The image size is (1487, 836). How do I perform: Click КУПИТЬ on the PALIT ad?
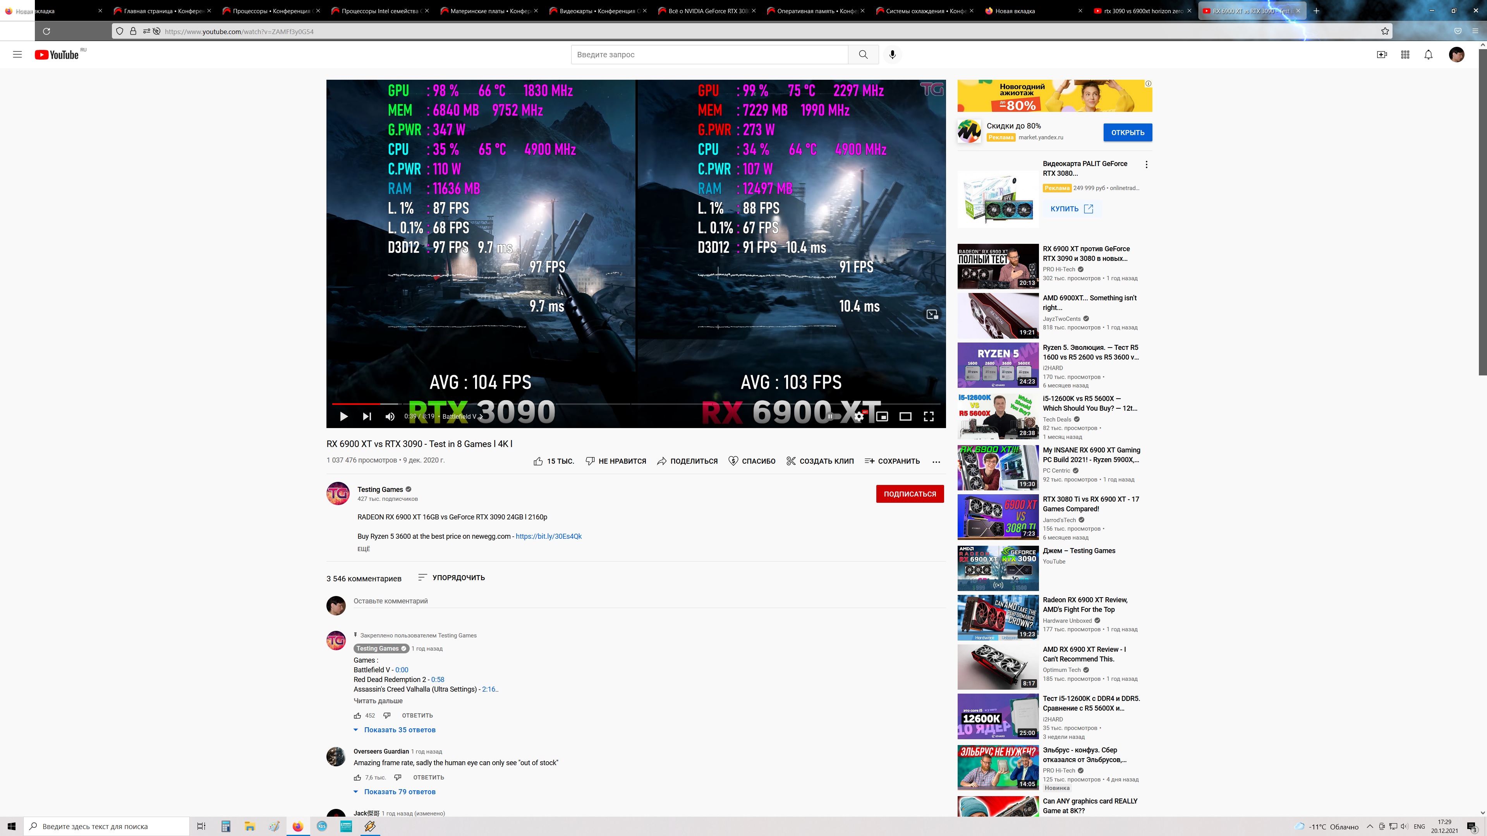click(x=1071, y=209)
